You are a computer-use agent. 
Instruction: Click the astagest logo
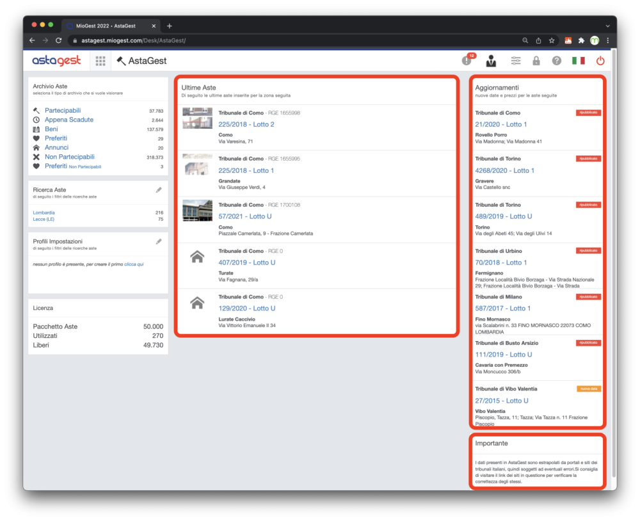57,61
